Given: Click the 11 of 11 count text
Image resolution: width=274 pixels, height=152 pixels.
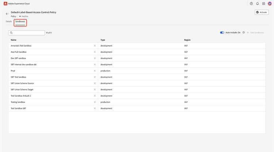Looking at the screenshot, I should click(x=49, y=33).
